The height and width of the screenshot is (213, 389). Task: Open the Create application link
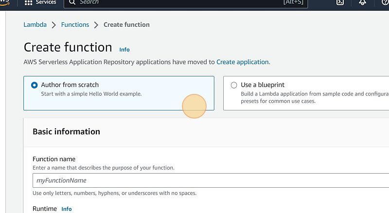[x=242, y=62]
